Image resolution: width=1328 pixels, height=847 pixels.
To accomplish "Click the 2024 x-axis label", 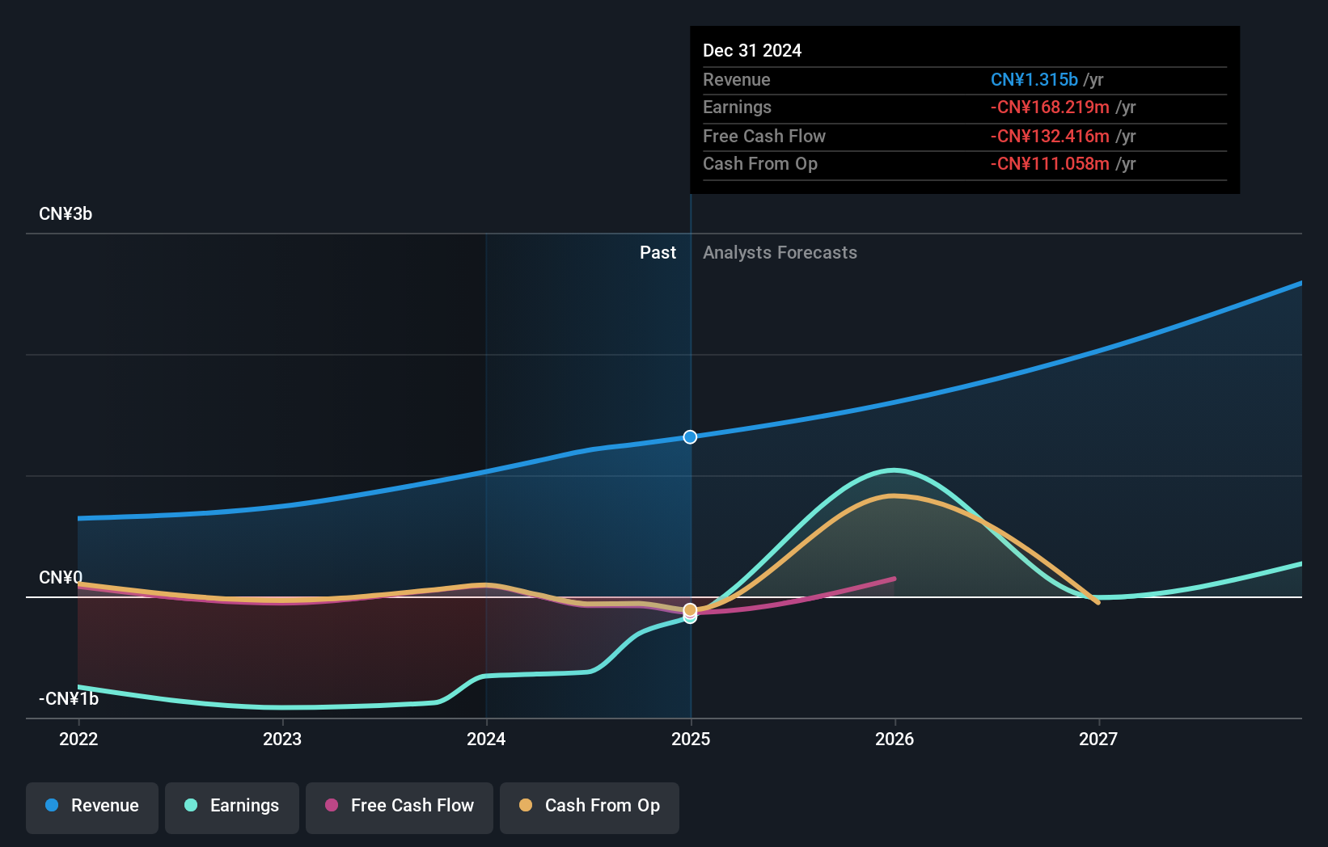I will click(486, 739).
